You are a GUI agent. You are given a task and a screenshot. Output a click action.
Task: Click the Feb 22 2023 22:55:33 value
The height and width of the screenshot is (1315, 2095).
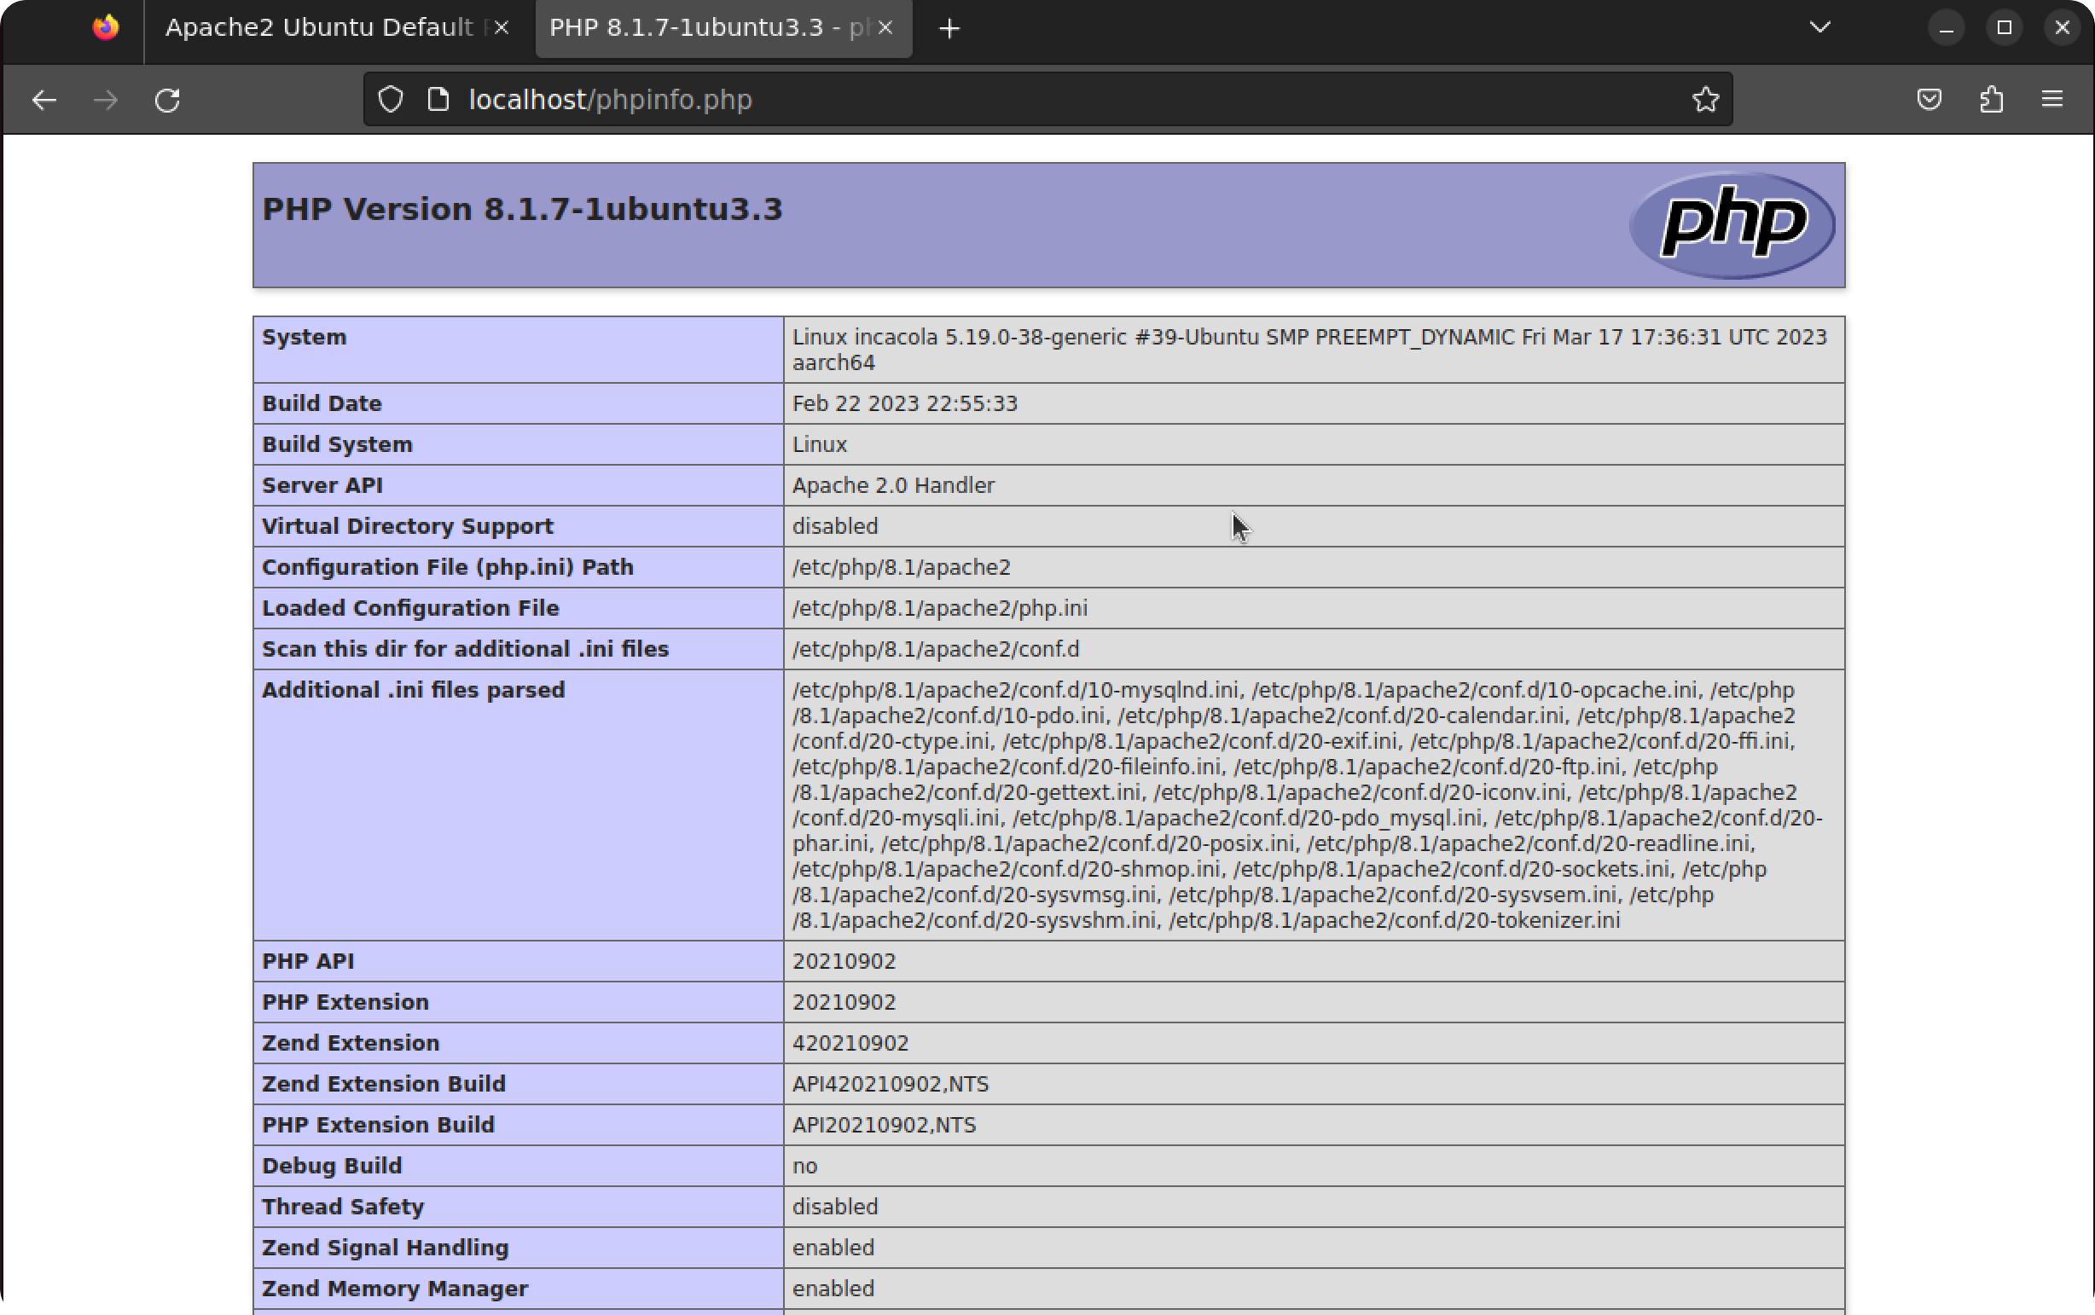point(904,403)
